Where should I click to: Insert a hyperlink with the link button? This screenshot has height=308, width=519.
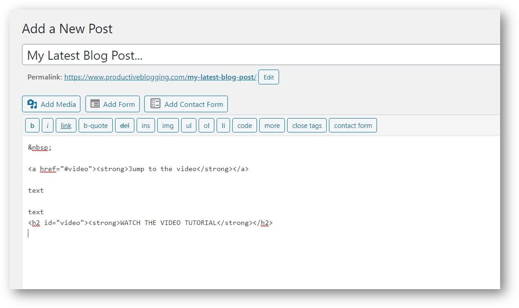click(x=66, y=125)
